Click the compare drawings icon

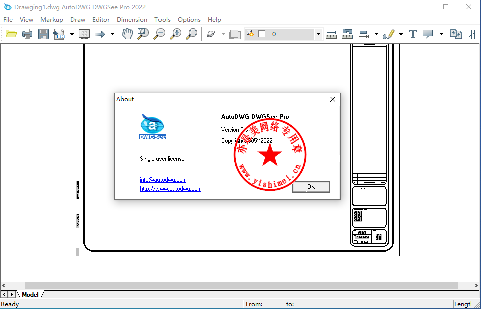coord(456,34)
